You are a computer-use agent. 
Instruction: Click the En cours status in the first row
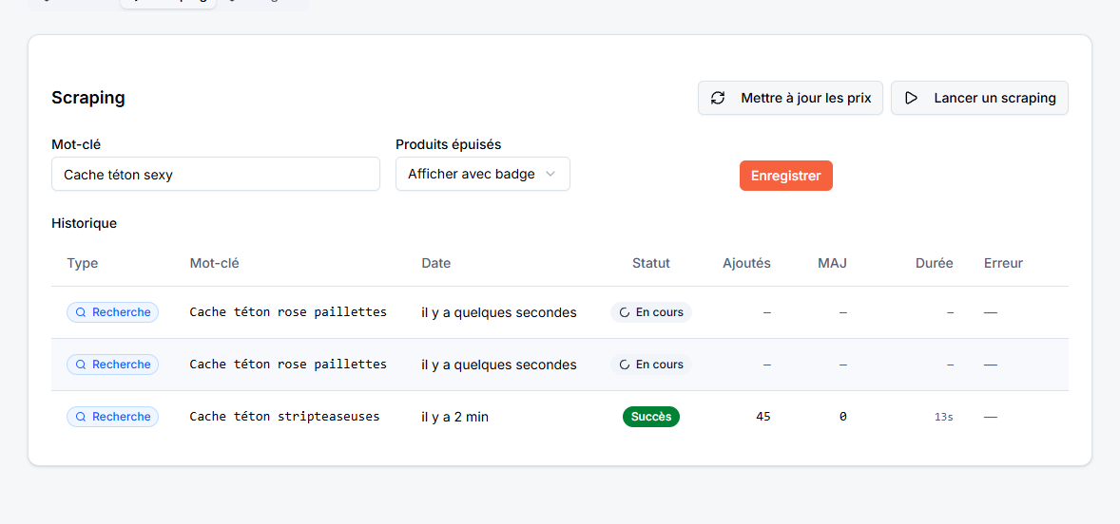tap(650, 312)
